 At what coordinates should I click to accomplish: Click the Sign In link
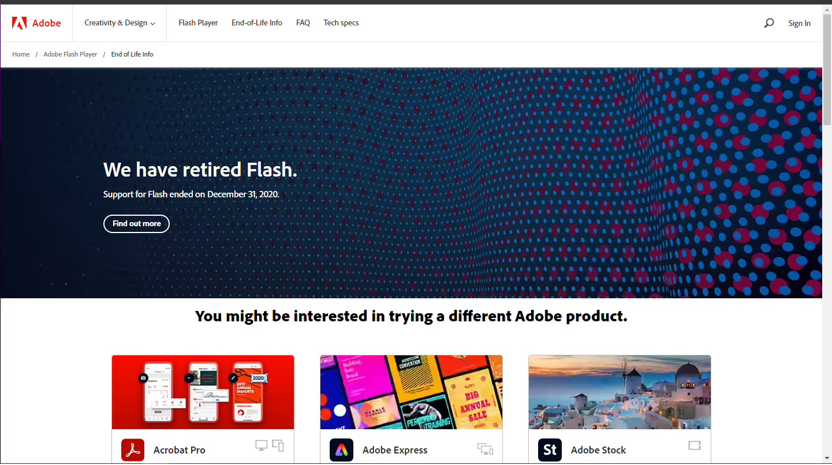(799, 24)
